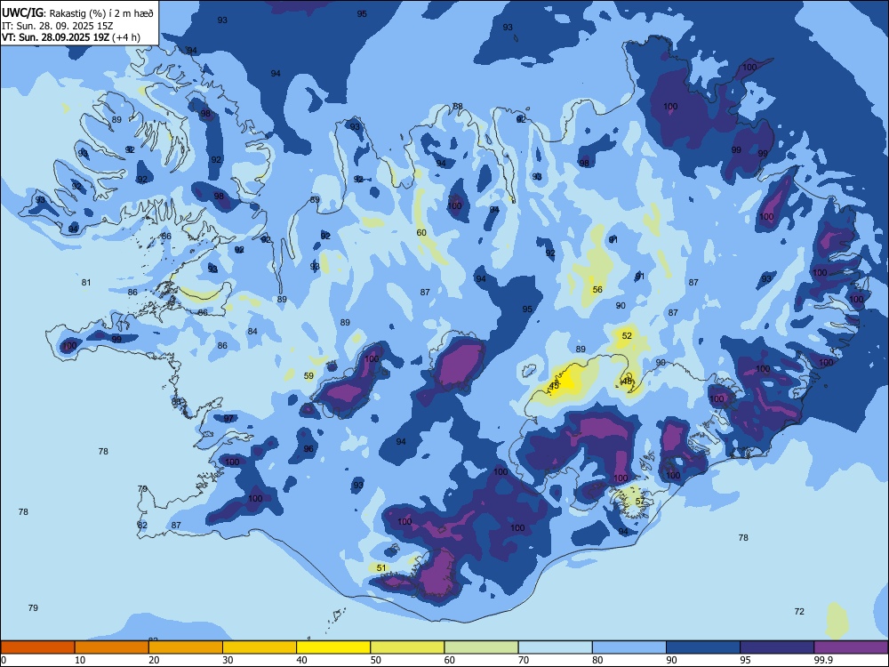
Task: Click the '99.9' legend tick label
Action: (x=823, y=660)
